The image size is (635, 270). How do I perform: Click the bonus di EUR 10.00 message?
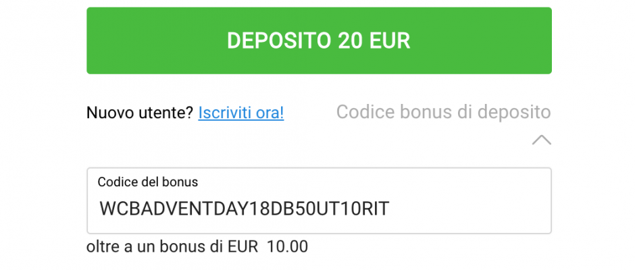[197, 246]
